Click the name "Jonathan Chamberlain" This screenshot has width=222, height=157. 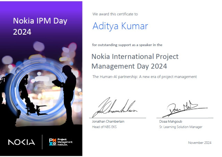click(x=108, y=121)
